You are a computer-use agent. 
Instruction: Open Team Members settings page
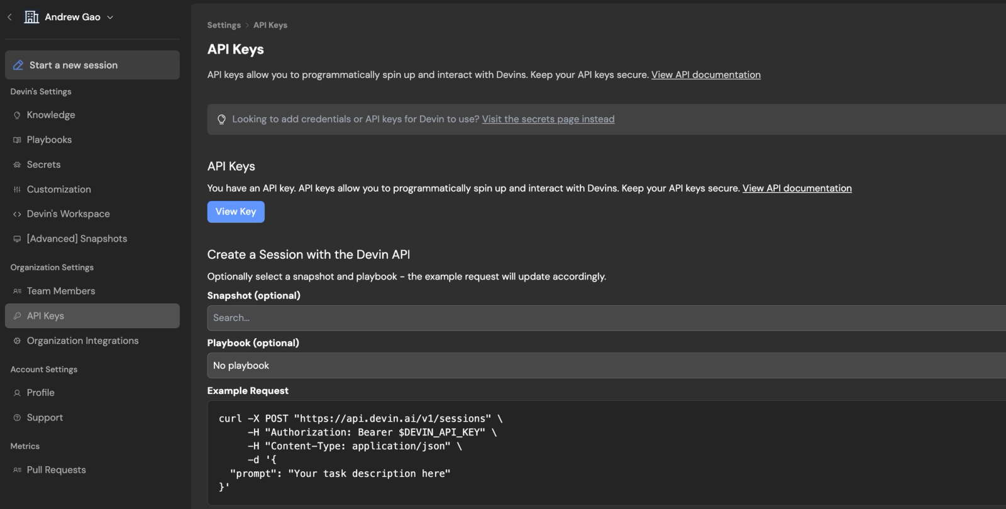coord(61,291)
